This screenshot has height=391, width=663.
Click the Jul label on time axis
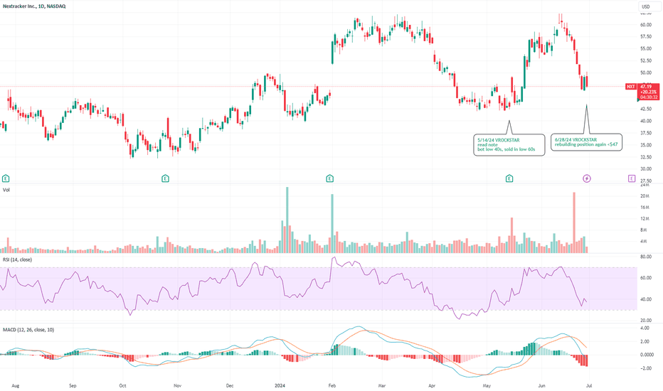590,385
